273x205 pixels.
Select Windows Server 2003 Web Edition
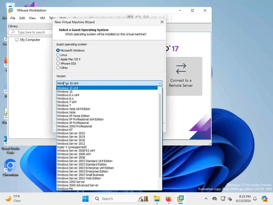click(x=107, y=179)
